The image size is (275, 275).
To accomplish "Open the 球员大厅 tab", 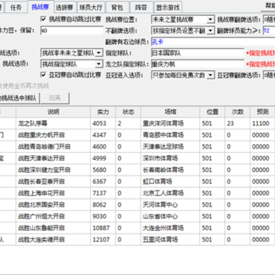I will (91, 8).
